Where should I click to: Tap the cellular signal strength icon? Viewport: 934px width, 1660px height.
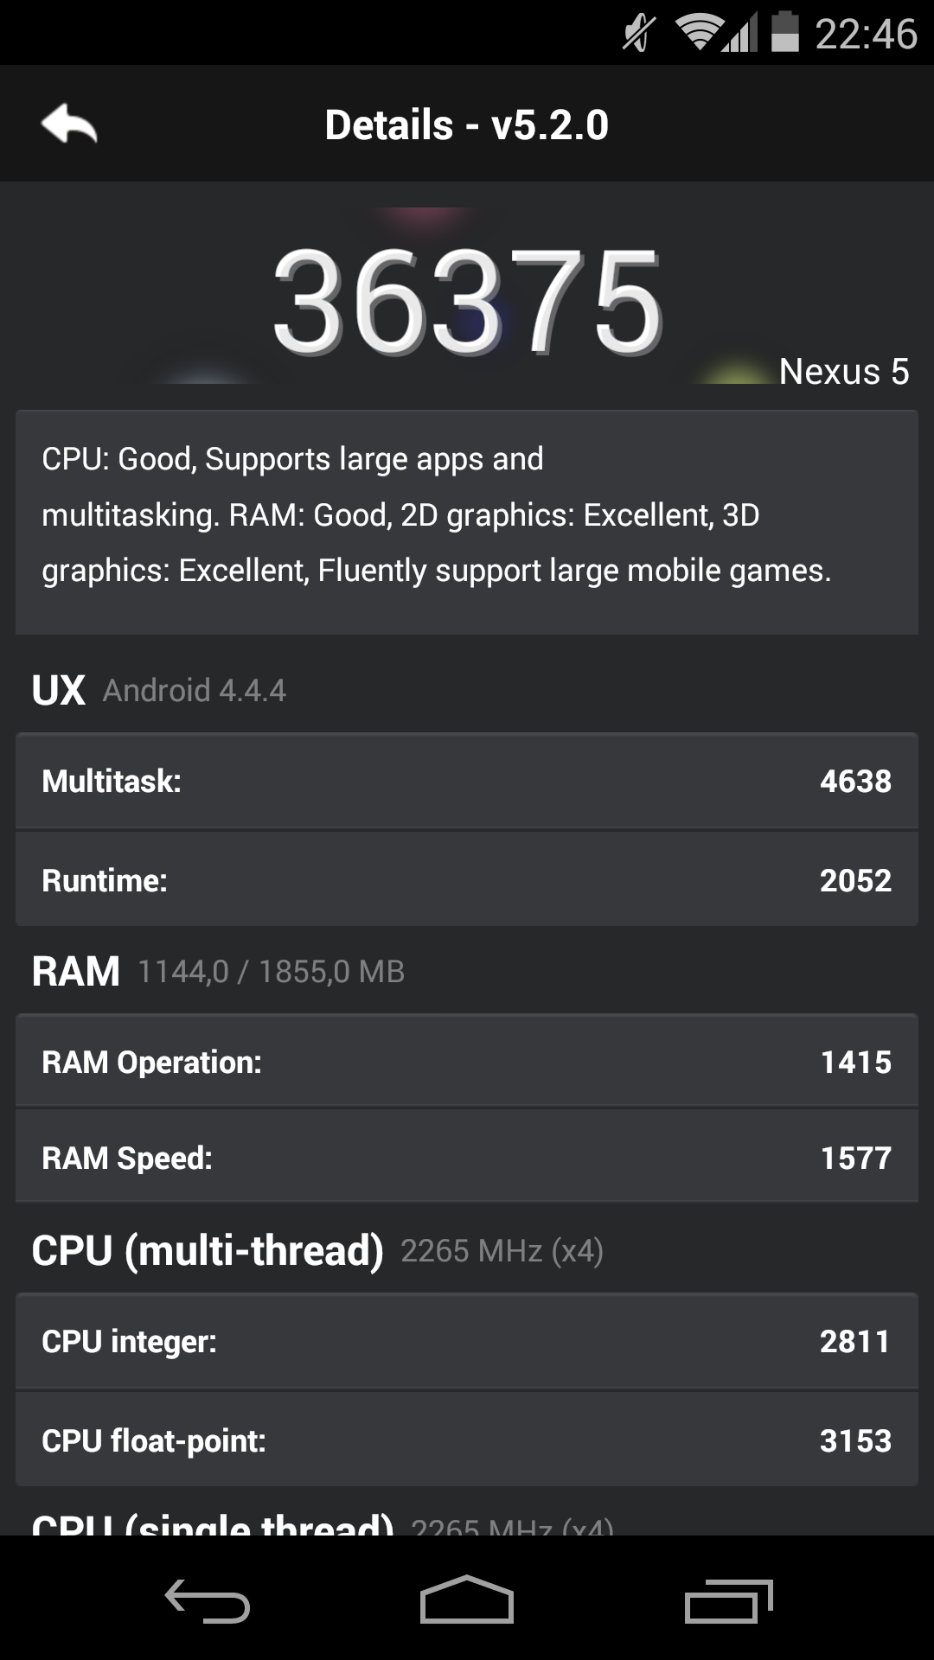[739, 33]
